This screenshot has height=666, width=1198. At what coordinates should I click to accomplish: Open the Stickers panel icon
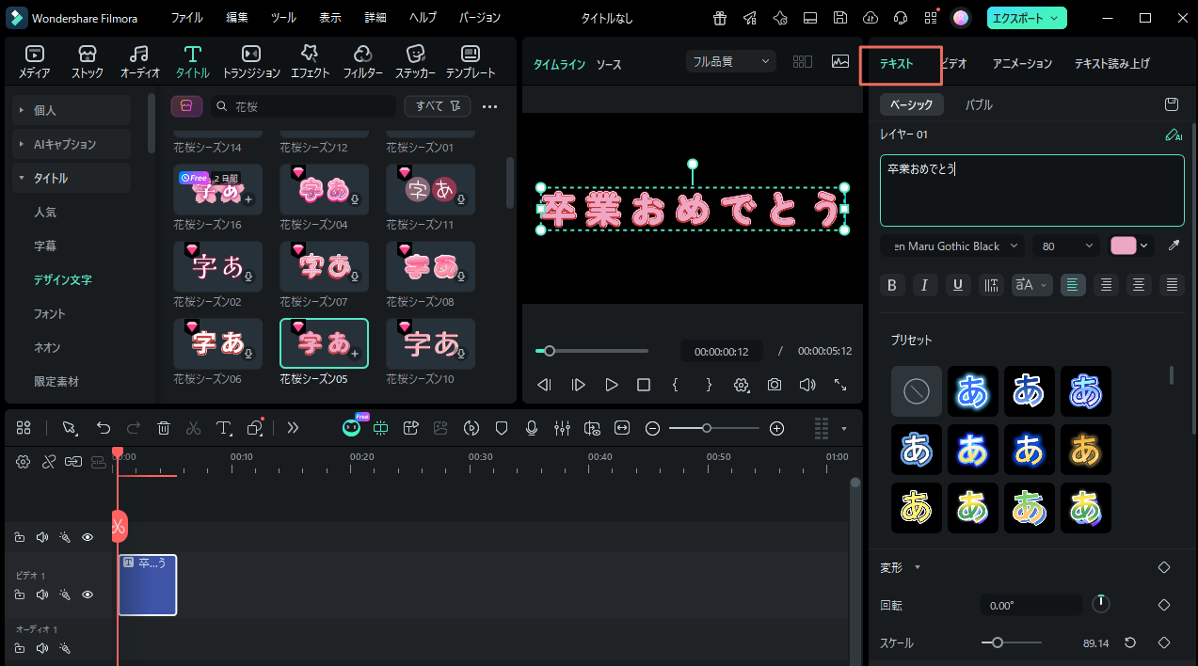pyautogui.click(x=415, y=61)
